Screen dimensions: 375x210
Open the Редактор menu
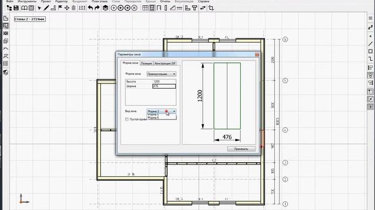click(62, 1)
